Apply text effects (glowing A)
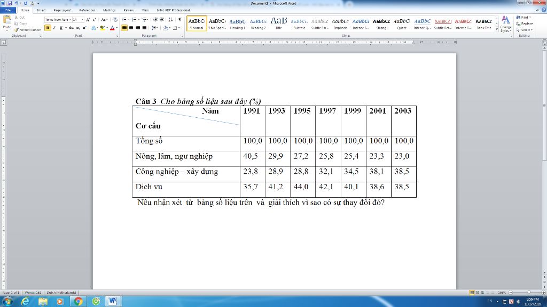This screenshot has height=307, width=547. [93, 28]
